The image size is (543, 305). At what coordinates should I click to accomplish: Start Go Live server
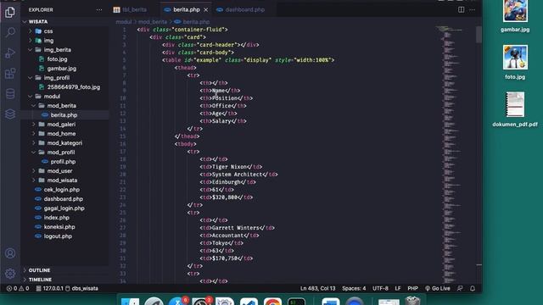tap(438, 288)
